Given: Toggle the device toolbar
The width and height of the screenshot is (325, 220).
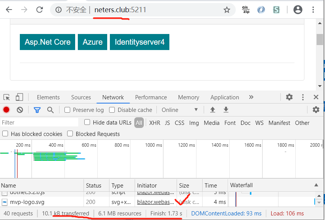Looking at the screenshot, I should click(19, 97).
